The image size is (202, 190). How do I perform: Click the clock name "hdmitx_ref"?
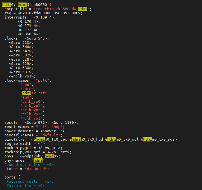(x=34, y=93)
